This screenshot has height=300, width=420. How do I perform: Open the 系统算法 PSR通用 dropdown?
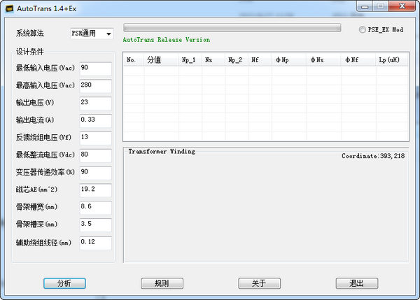click(x=92, y=34)
